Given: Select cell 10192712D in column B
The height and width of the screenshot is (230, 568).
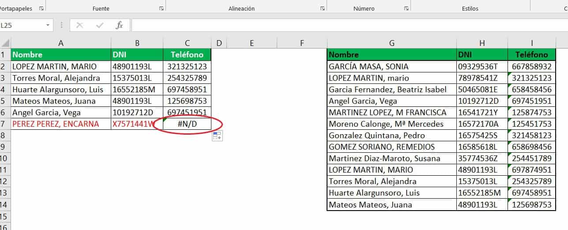Looking at the screenshot, I should (137, 113).
